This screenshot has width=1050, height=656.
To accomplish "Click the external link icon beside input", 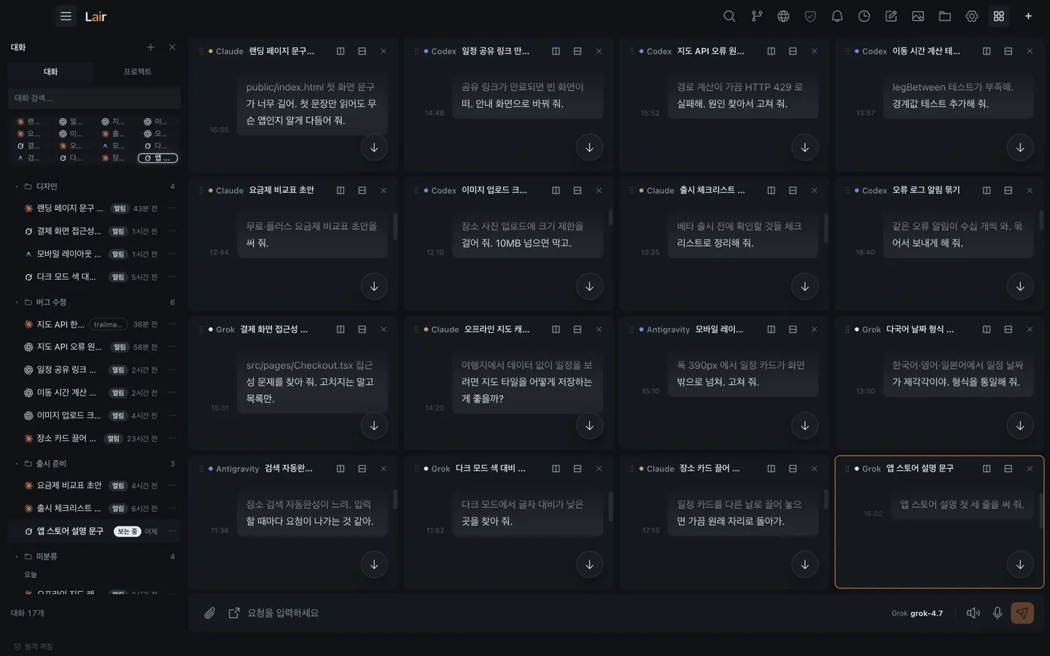I will coord(234,613).
